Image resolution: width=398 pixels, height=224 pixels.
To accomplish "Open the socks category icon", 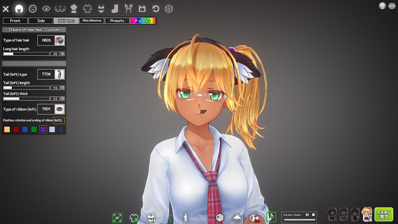I will 115,9.
